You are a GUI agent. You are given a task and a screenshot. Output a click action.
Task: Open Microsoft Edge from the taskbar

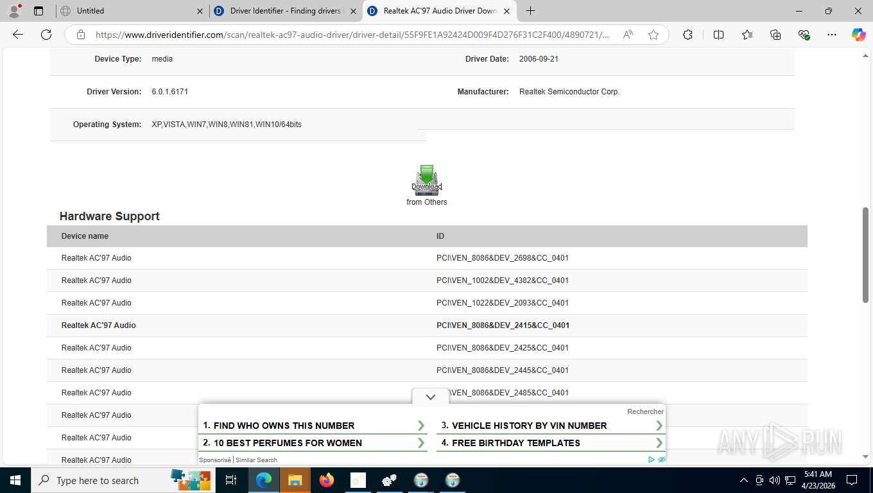click(x=264, y=480)
